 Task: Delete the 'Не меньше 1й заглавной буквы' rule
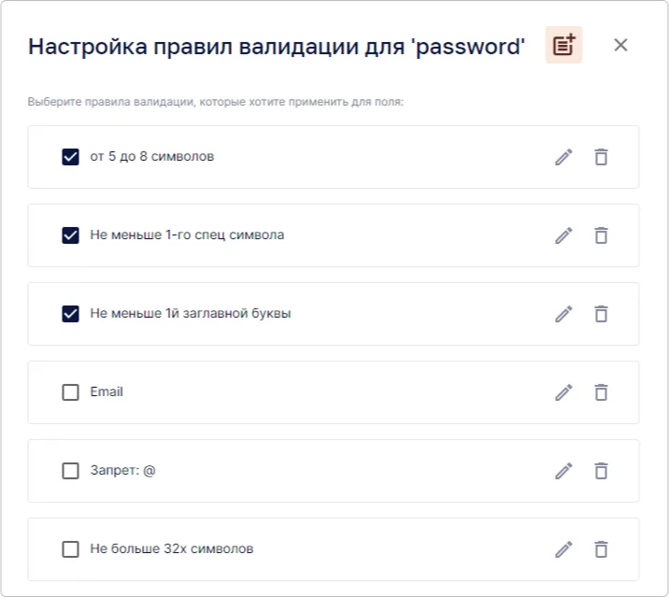click(x=601, y=314)
